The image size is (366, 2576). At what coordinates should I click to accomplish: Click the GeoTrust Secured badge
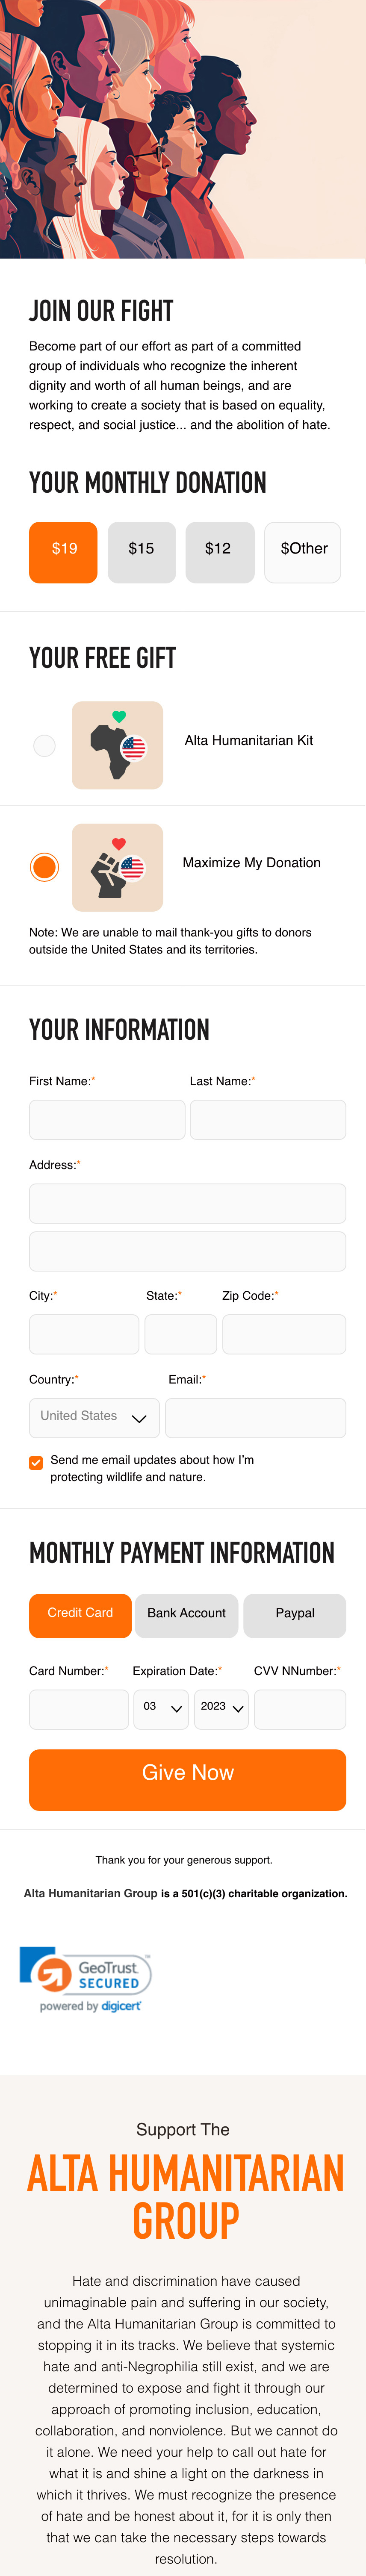86,1978
